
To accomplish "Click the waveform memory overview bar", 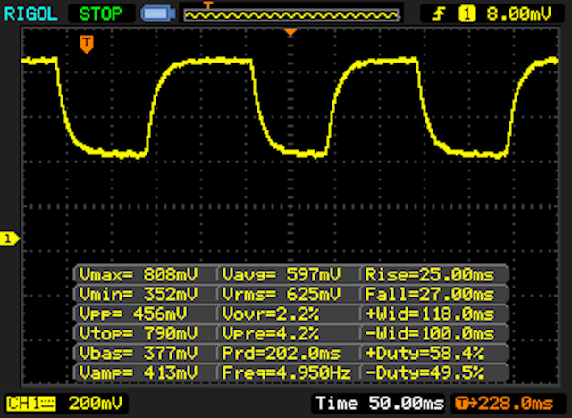I will coord(290,14).
